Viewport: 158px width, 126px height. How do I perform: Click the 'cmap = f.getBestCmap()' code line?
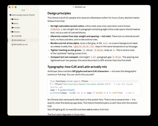click(x=62, y=90)
